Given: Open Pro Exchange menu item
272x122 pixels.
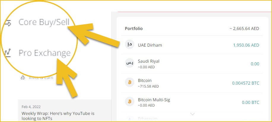Looking at the screenshot, I should [44, 53].
